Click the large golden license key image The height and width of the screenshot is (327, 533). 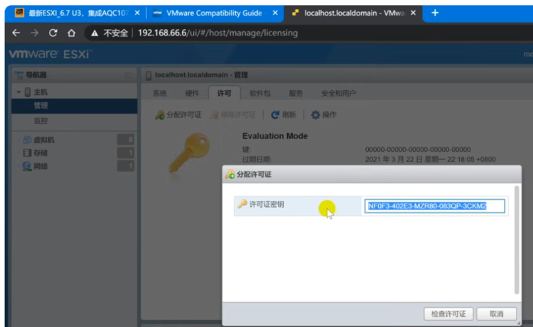pos(189,153)
